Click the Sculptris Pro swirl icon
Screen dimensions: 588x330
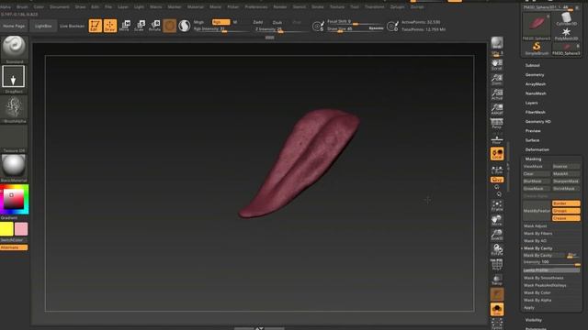click(x=184, y=26)
